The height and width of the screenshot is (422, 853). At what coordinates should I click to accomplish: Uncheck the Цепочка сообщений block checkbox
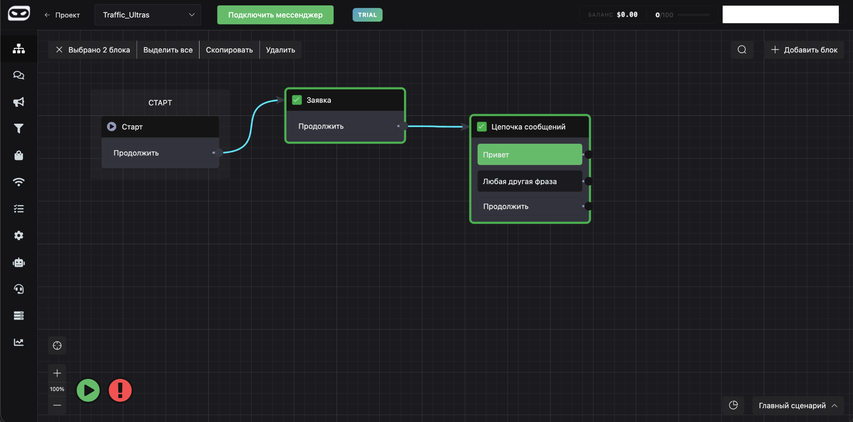tap(482, 127)
